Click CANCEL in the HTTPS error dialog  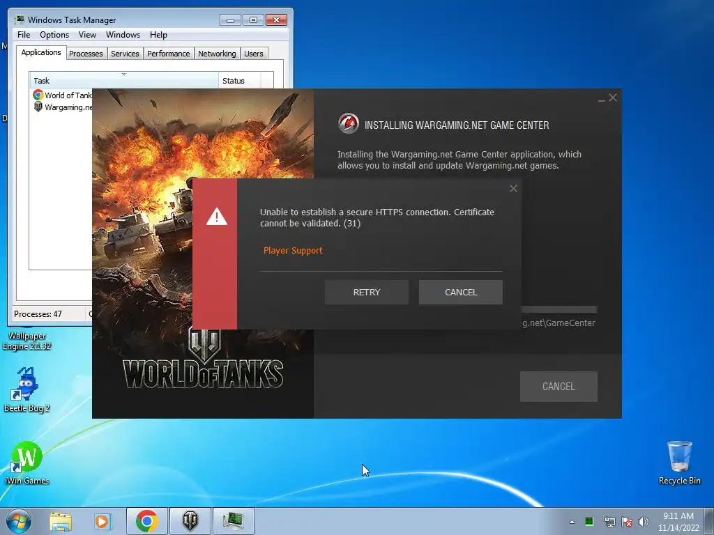pos(461,292)
